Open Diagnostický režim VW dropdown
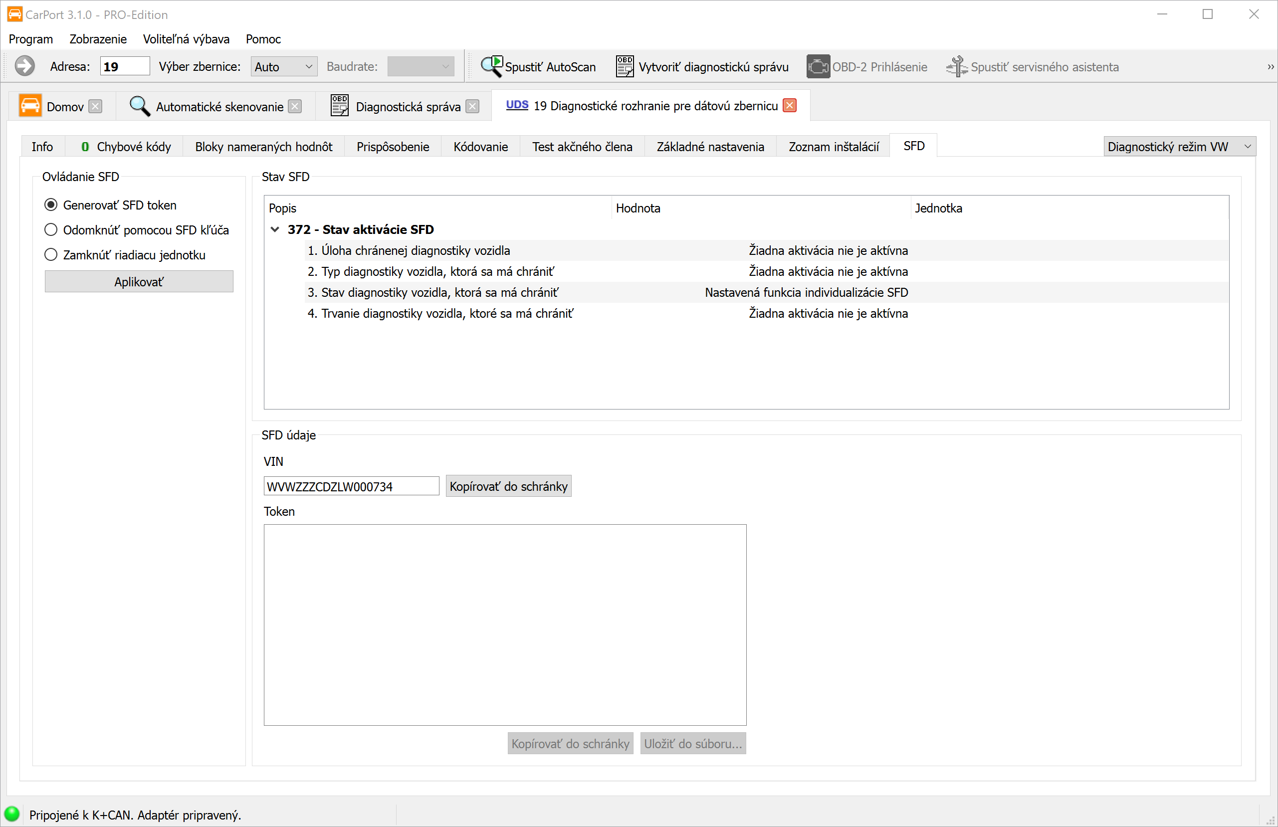 [x=1179, y=147]
